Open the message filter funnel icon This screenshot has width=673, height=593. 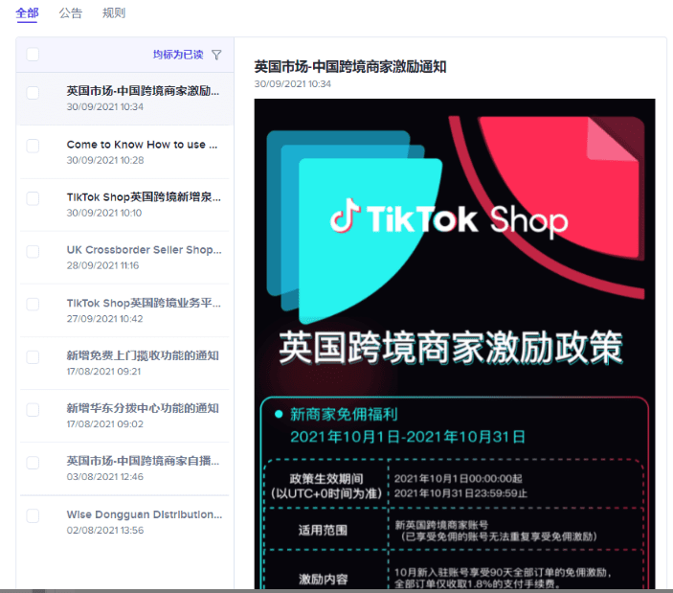(216, 55)
